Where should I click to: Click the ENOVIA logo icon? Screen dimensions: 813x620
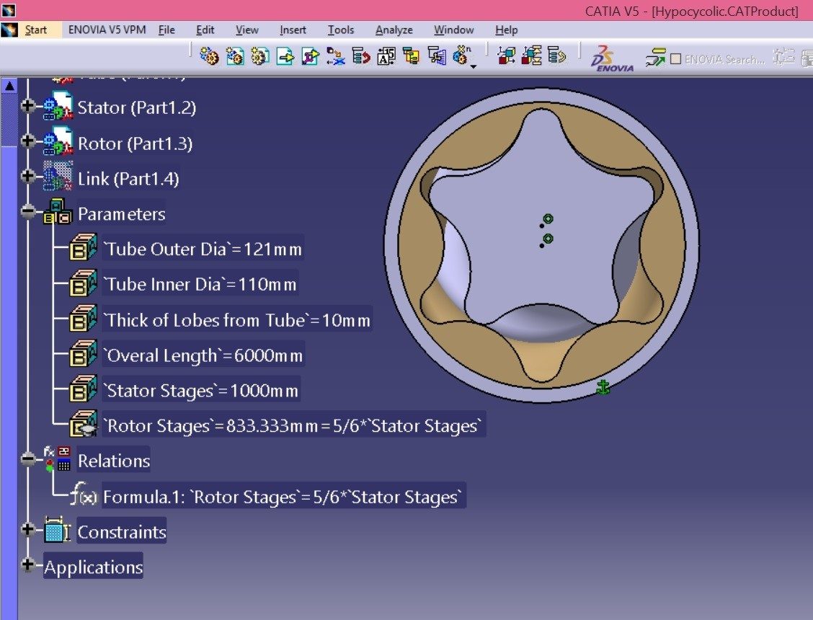612,58
